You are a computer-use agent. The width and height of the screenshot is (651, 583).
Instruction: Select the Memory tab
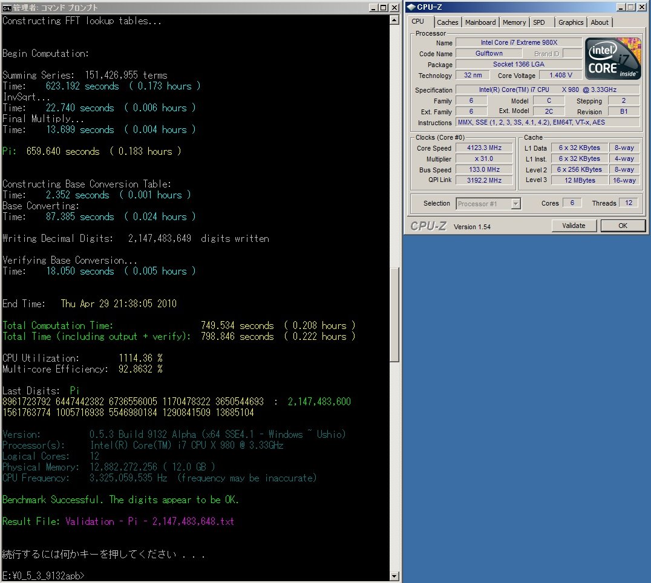pos(514,22)
